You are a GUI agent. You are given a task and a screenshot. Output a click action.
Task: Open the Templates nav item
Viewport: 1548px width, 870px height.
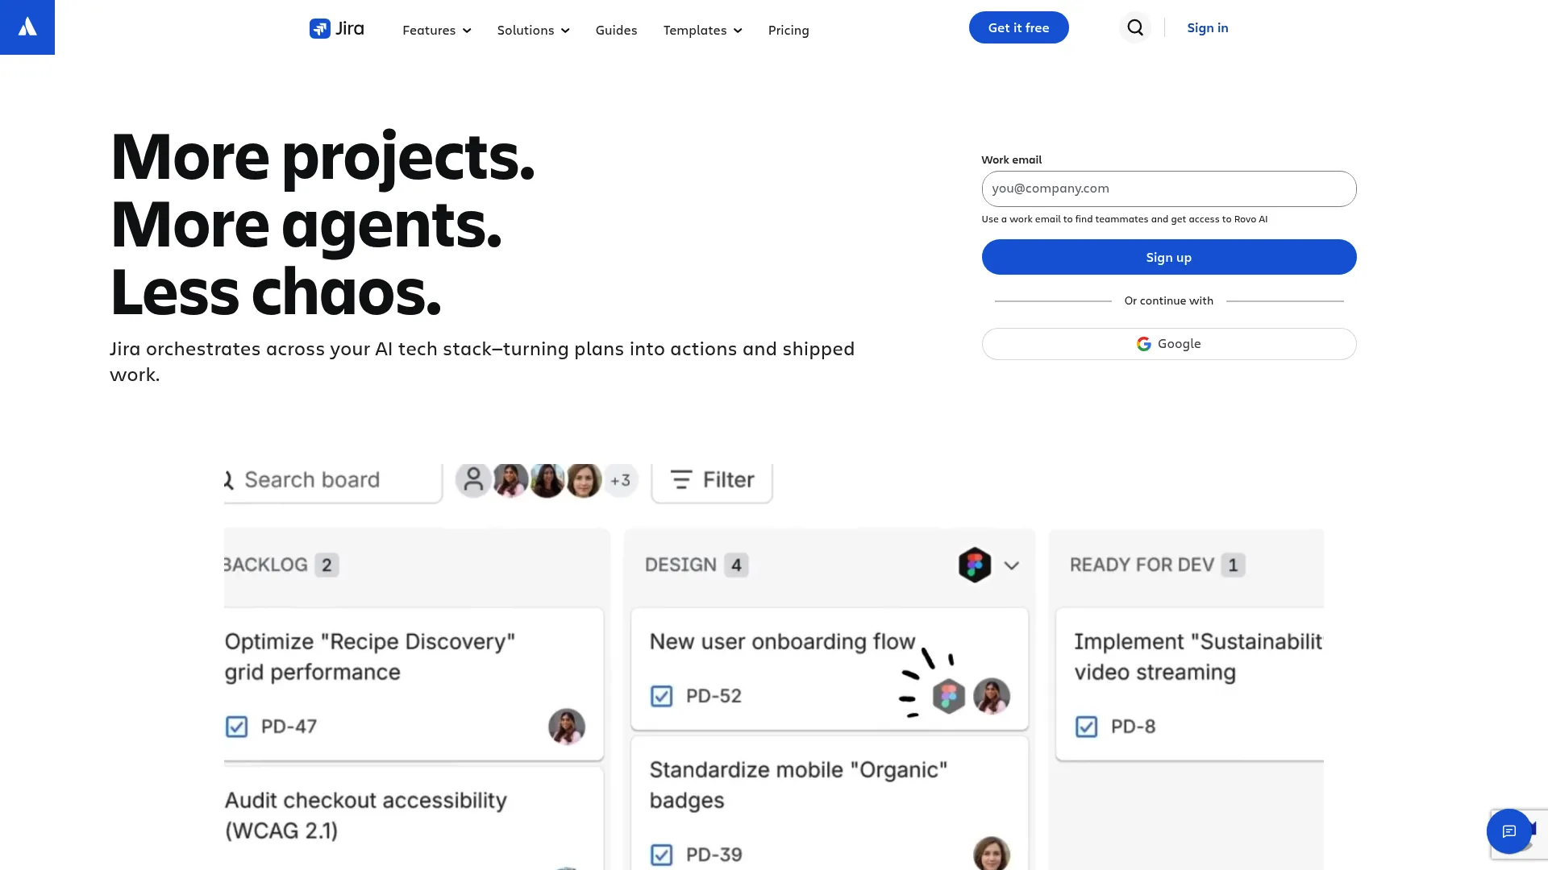702,30
